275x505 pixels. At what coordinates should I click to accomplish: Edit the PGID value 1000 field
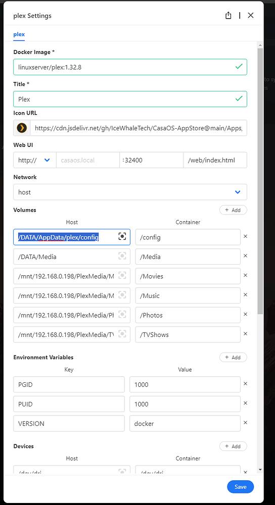tap(185, 384)
